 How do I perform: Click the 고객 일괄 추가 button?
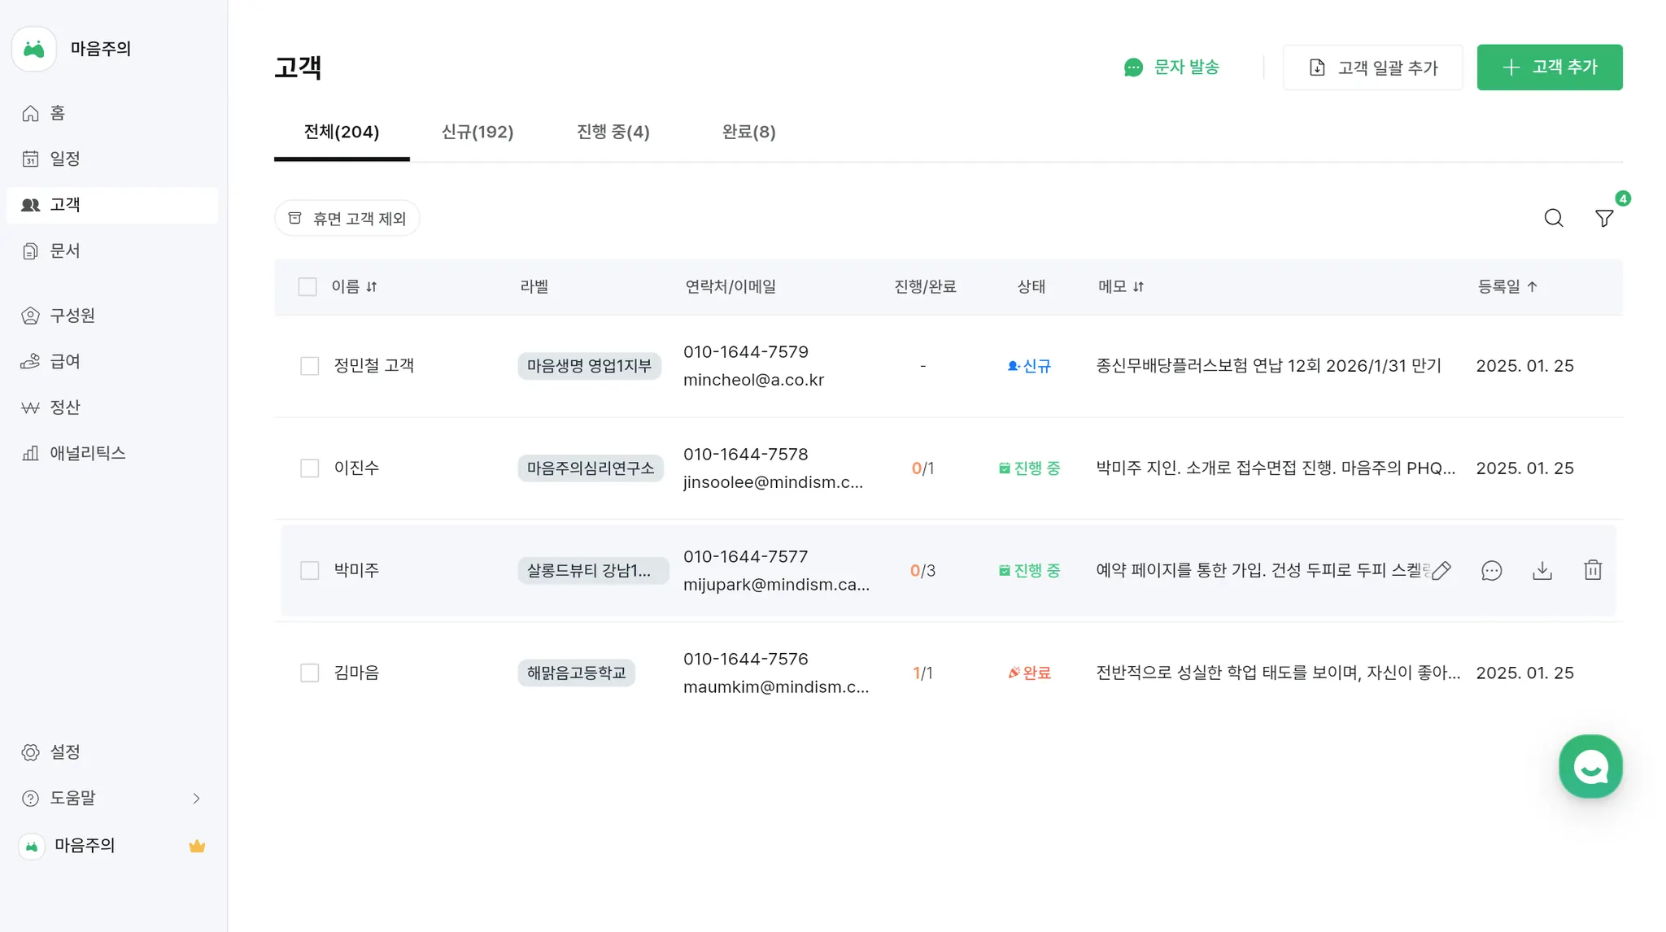point(1372,67)
